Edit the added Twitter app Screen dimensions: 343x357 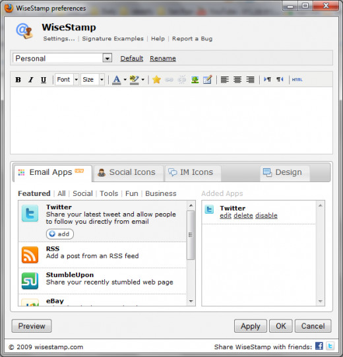(226, 216)
